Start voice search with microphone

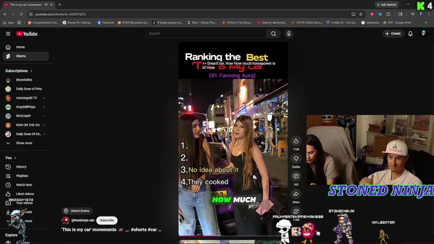point(289,34)
